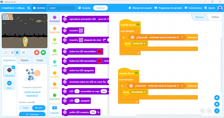The image size is (224, 118).
Task: Switch to the Python tab
Action: (215, 17)
